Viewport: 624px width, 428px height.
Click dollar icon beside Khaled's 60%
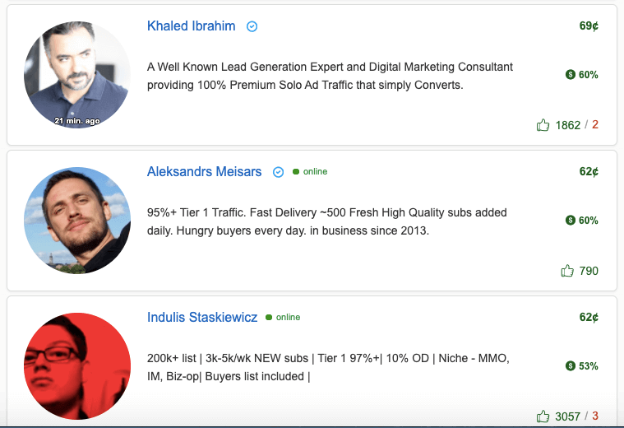(x=571, y=75)
